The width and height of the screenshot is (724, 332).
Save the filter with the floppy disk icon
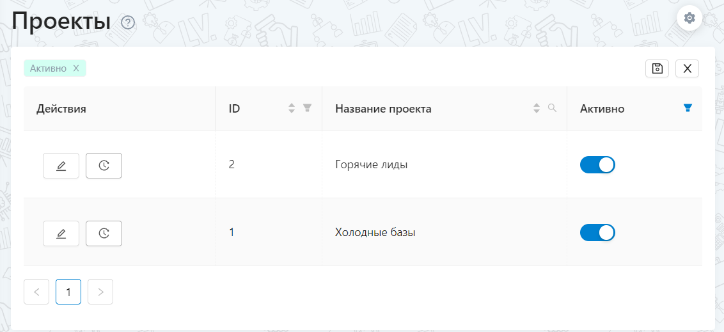pyautogui.click(x=657, y=68)
